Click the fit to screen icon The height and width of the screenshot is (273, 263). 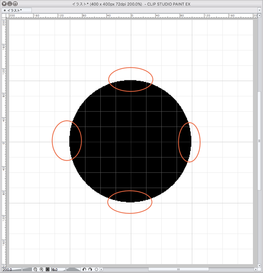click(48, 269)
